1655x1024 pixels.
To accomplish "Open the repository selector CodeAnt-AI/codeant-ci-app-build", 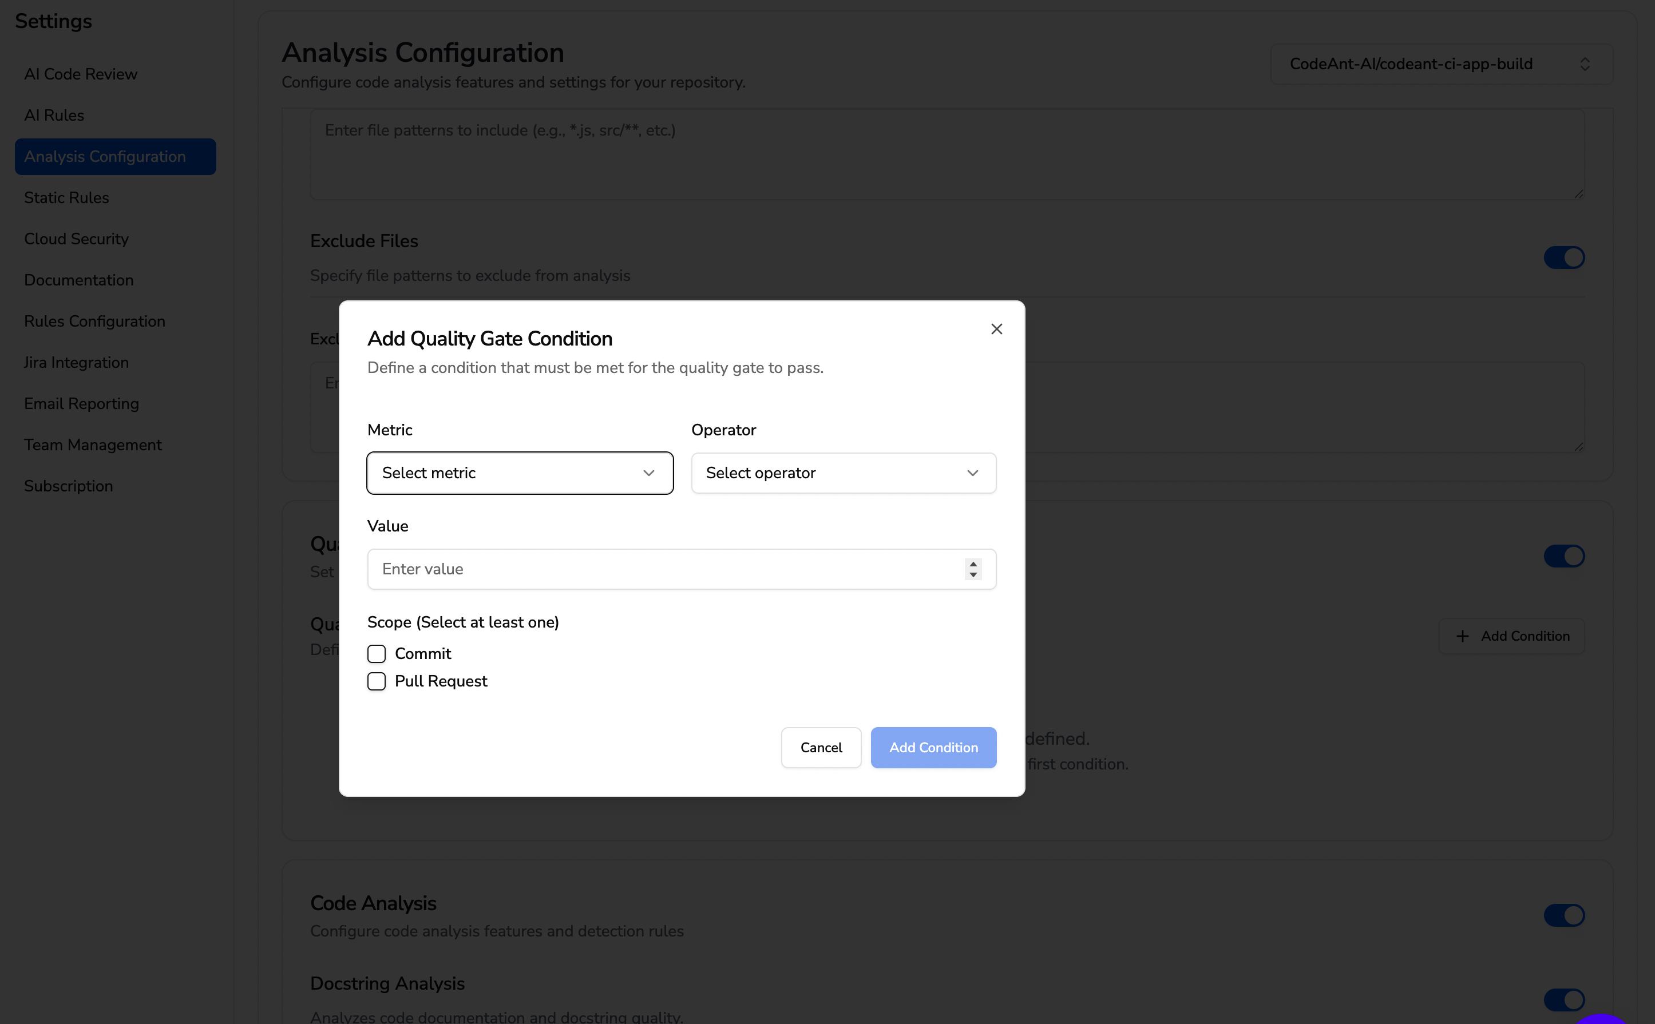I will click(x=1441, y=64).
